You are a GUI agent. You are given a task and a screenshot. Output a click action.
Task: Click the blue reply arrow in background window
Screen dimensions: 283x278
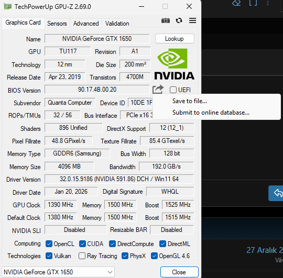[x=278, y=193]
